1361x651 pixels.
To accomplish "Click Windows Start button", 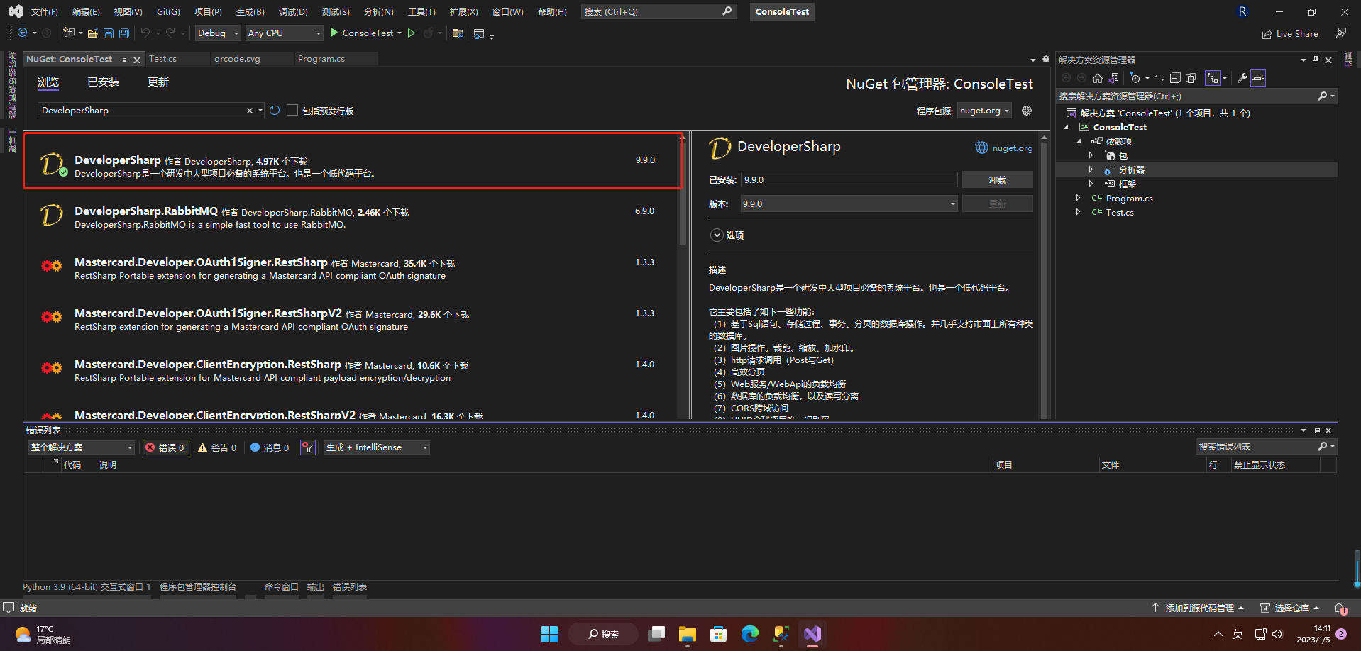I will (x=550, y=634).
